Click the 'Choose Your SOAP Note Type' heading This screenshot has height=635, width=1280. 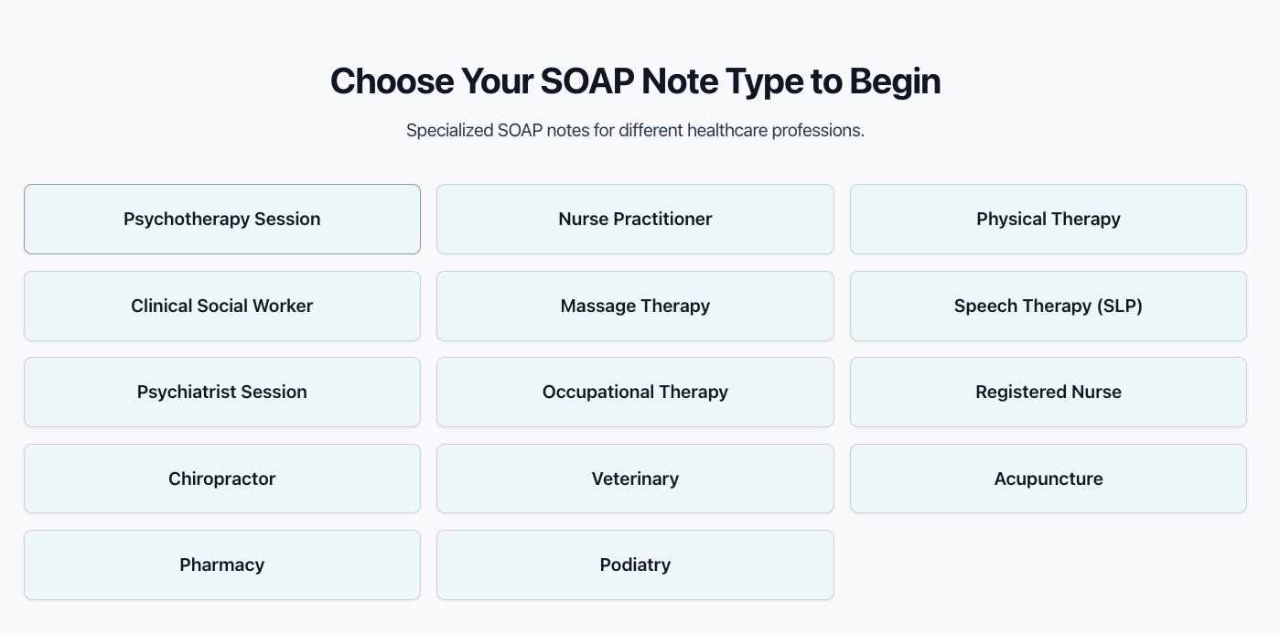635,81
